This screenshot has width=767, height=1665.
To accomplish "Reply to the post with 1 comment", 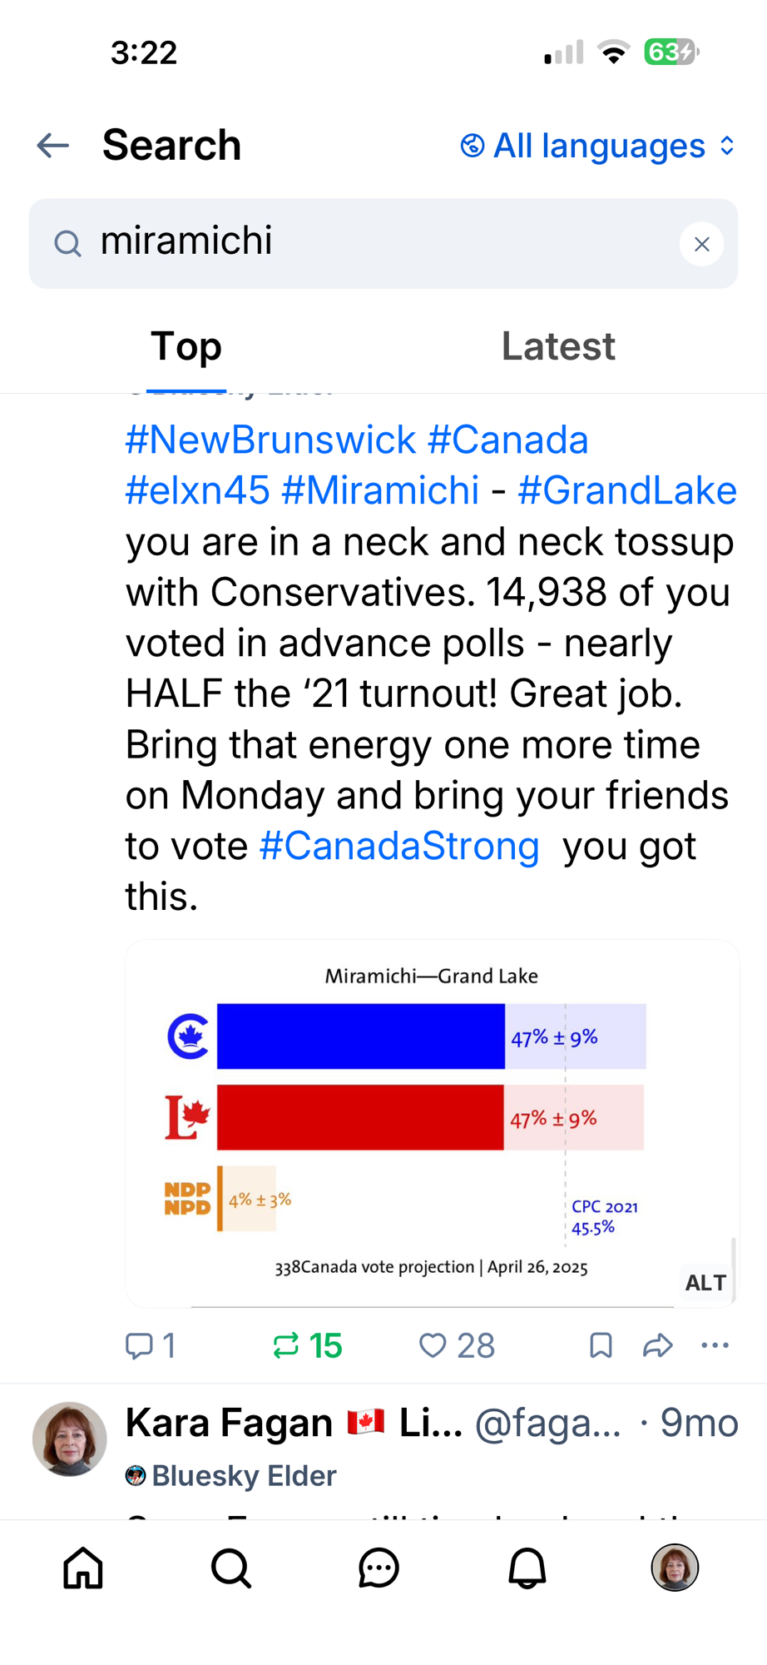I will 151,1345.
